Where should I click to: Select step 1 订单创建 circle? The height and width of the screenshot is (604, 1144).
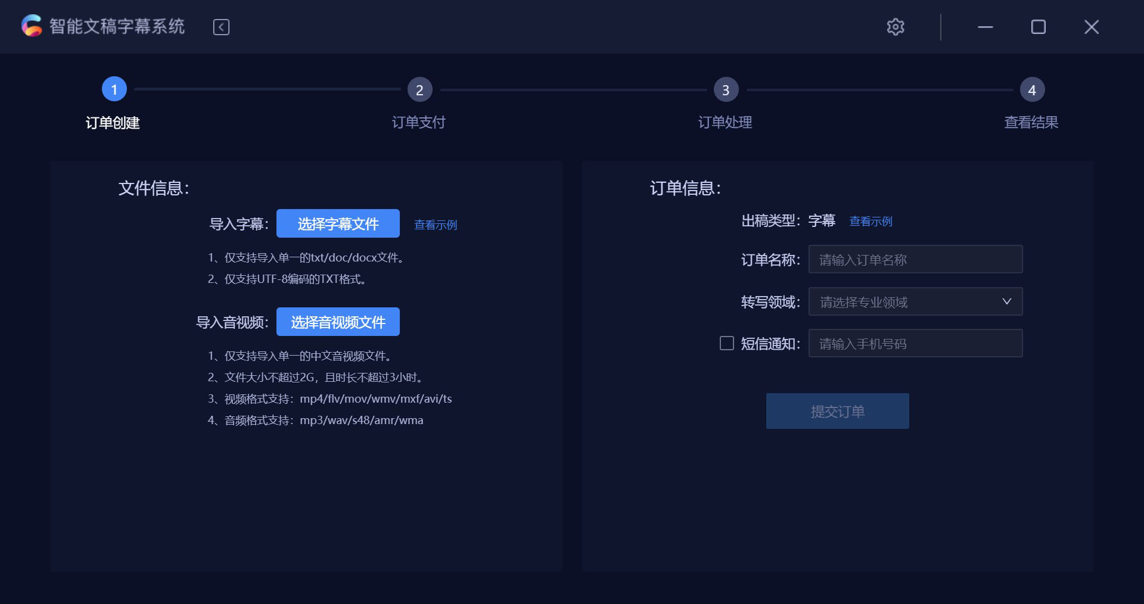pyautogui.click(x=114, y=89)
